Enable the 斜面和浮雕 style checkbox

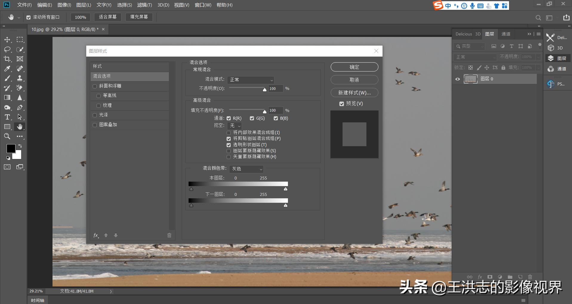pos(95,86)
